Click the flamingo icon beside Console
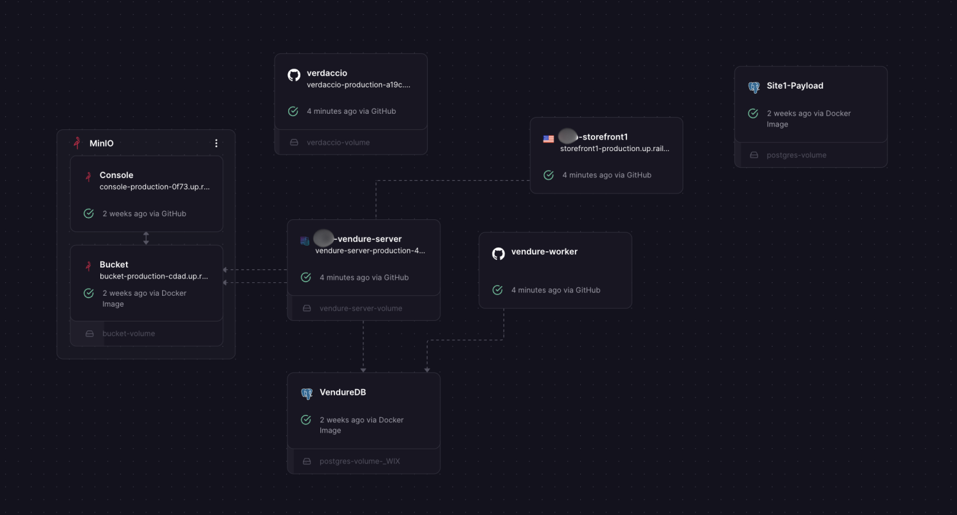This screenshot has height=515, width=957. [x=88, y=177]
